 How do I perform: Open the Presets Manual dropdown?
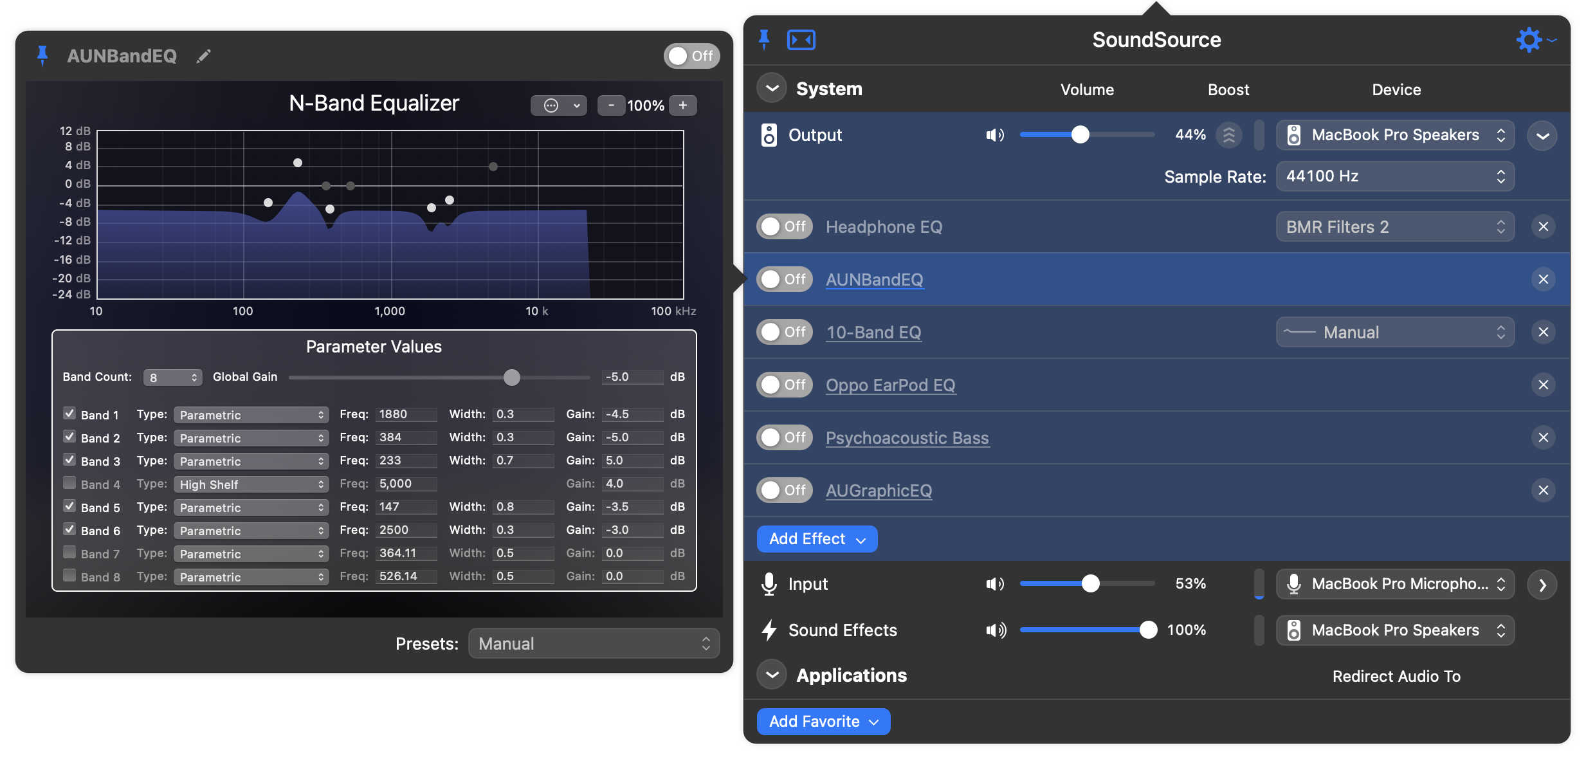click(x=594, y=643)
